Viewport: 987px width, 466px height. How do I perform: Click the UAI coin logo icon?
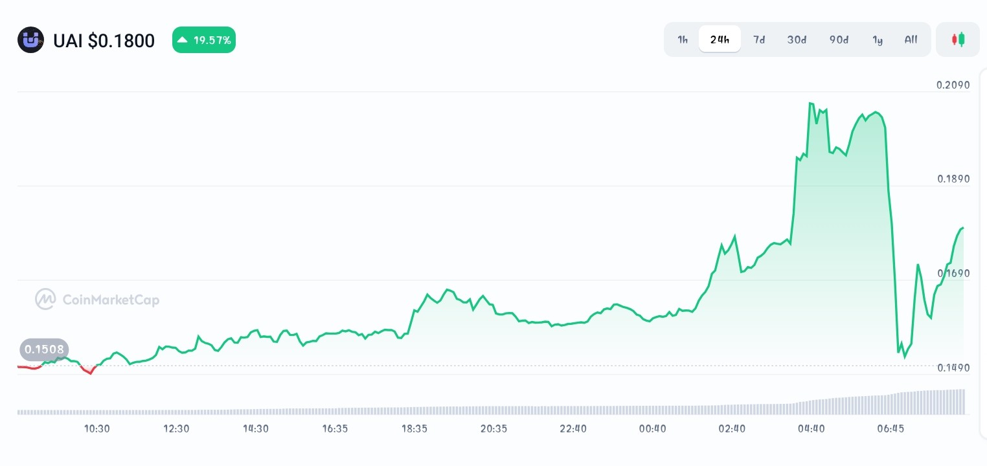coord(30,40)
